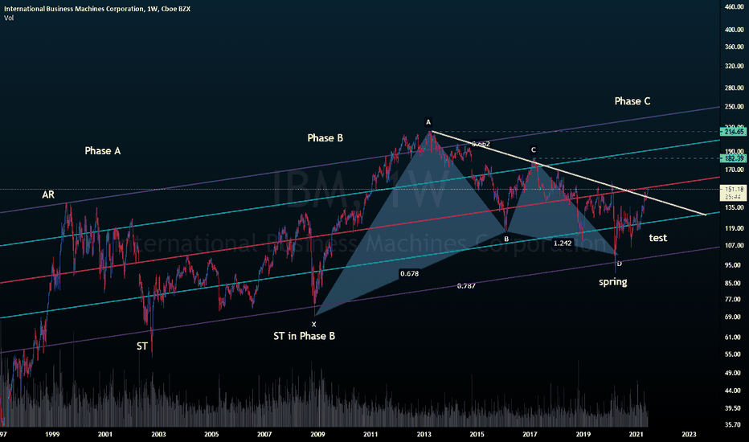Click the 'spring' annotation text
The height and width of the screenshot is (442, 749).
coord(613,282)
